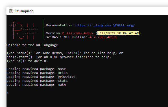
Task: Click the 'R# language' window title text
Action: click(x=24, y=11)
